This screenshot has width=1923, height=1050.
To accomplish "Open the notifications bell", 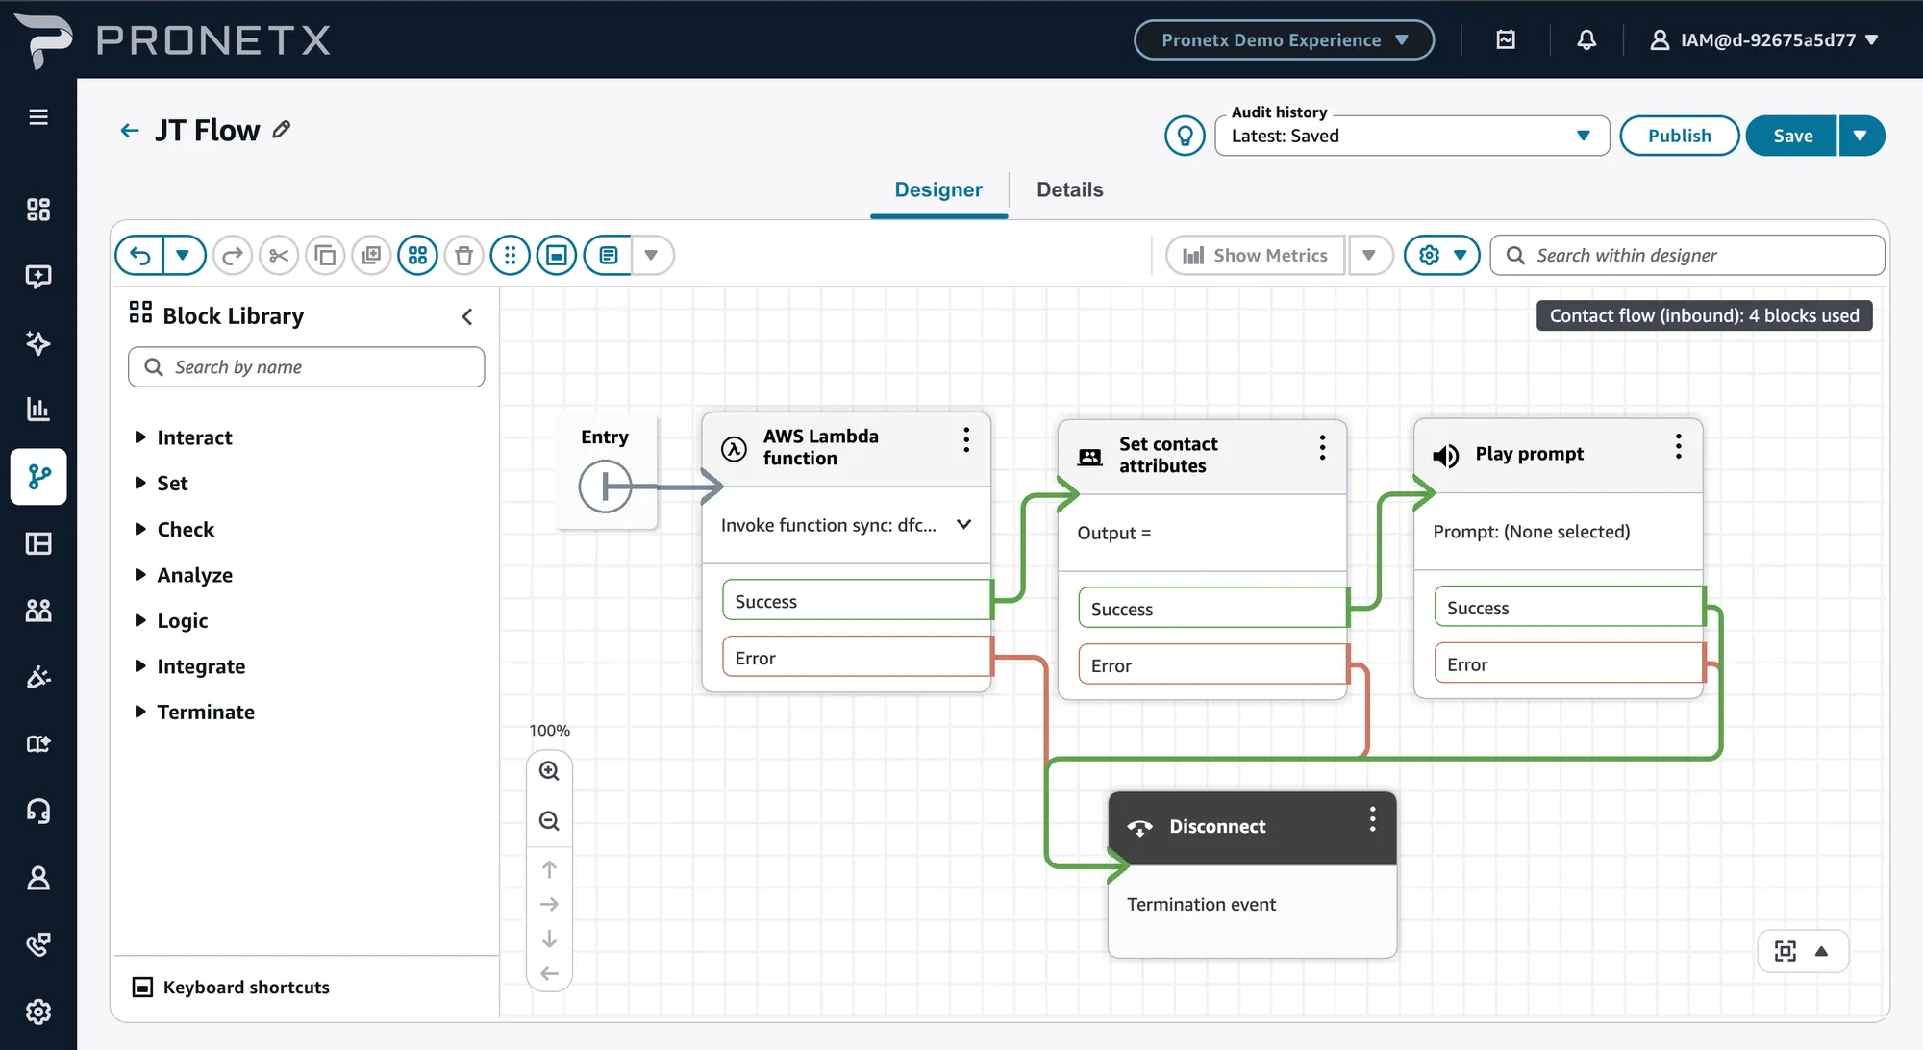I will pos(1586,39).
